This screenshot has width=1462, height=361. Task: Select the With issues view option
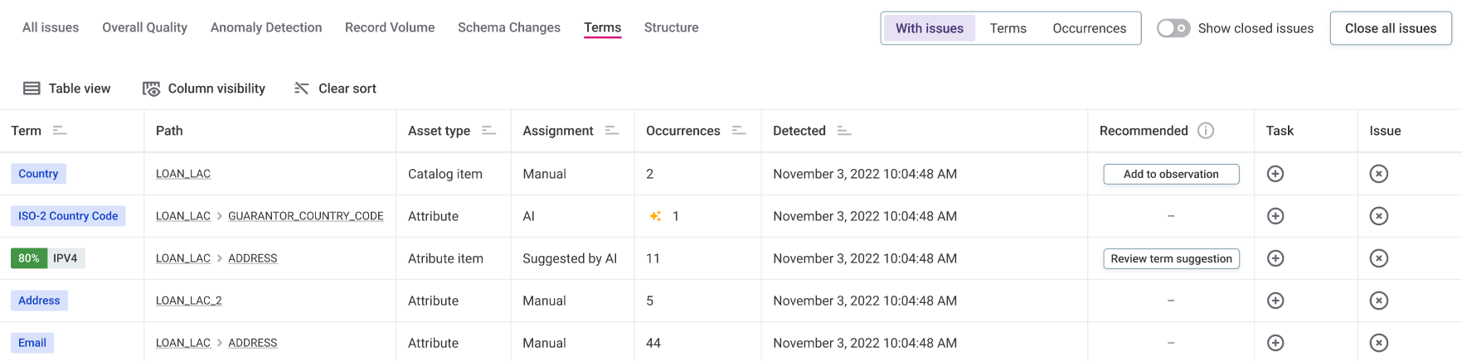[929, 28]
